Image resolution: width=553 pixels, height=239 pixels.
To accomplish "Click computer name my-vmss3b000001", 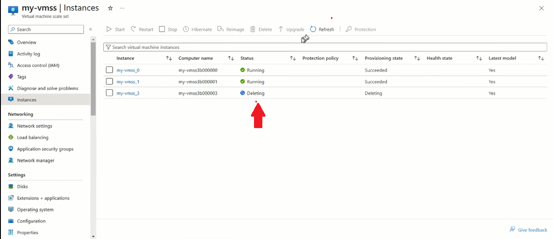I will pos(198,82).
